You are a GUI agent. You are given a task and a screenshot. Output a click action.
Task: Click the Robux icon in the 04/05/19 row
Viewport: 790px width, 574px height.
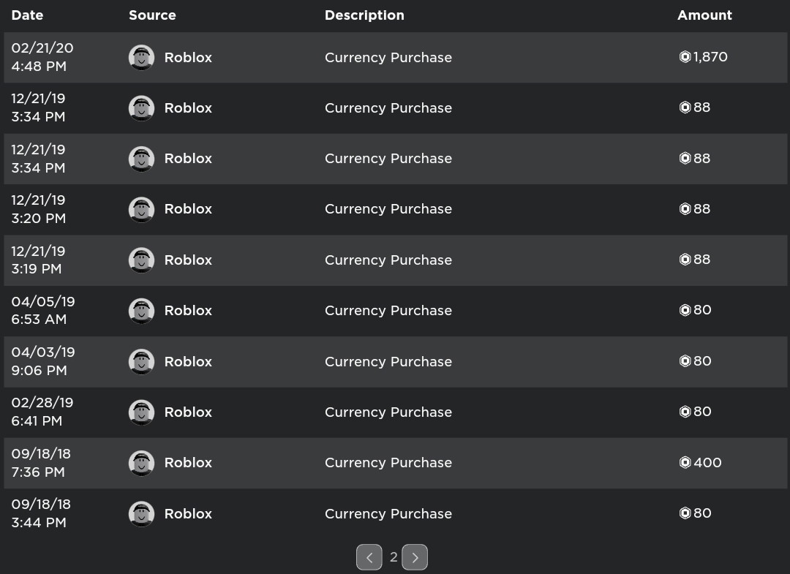(x=685, y=310)
